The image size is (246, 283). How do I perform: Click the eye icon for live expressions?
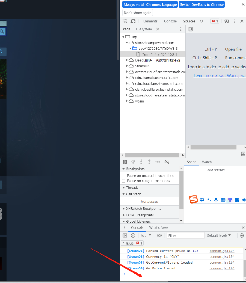point(159,235)
